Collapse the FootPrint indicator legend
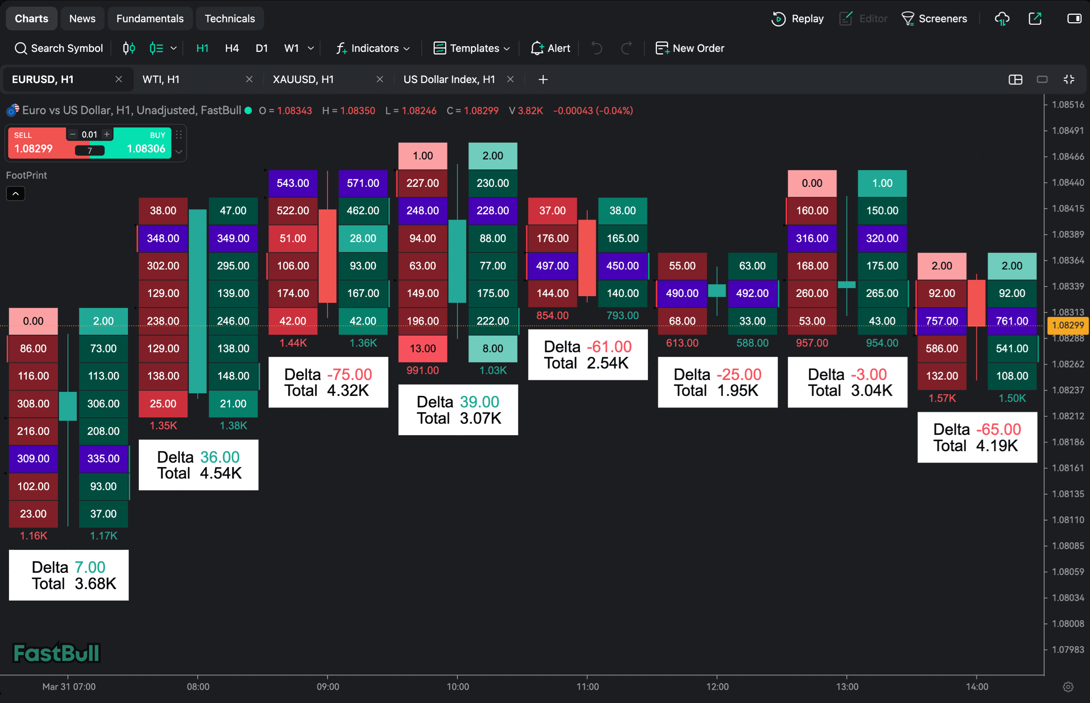Image resolution: width=1090 pixels, height=703 pixels. click(x=15, y=194)
